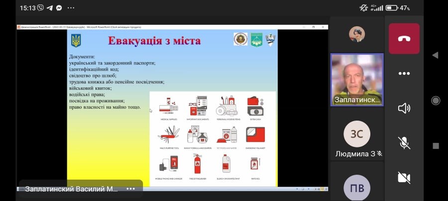
Task: Click the line право власності на майно тощо.
Action: click(x=105, y=107)
